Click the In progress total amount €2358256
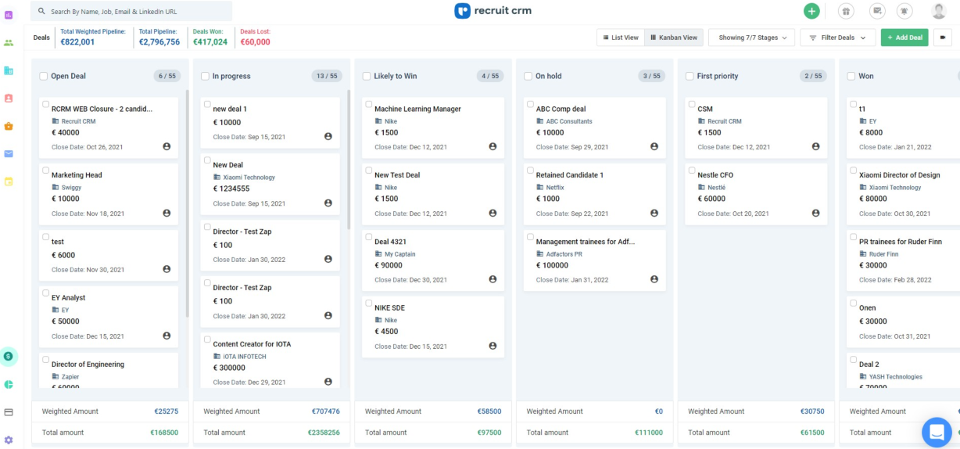The width and height of the screenshot is (960, 449). click(x=323, y=433)
